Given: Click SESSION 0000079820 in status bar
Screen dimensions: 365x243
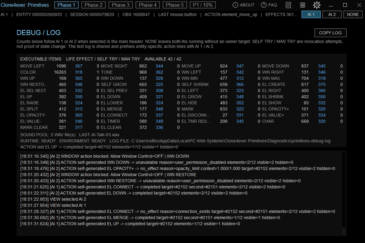Looking at the screenshot, I should coord(92,15).
